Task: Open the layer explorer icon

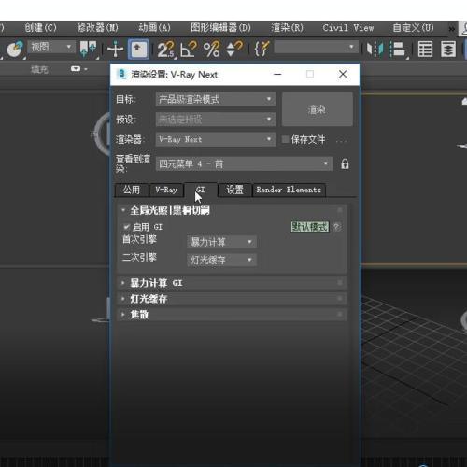Action: point(448,50)
